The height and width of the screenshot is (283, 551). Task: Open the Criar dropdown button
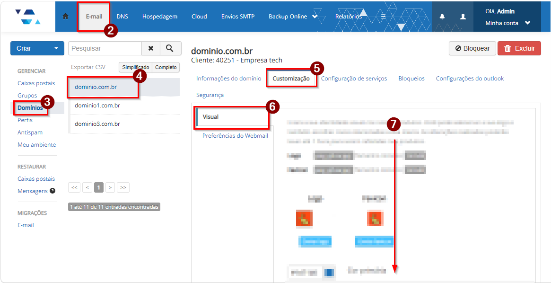[37, 49]
